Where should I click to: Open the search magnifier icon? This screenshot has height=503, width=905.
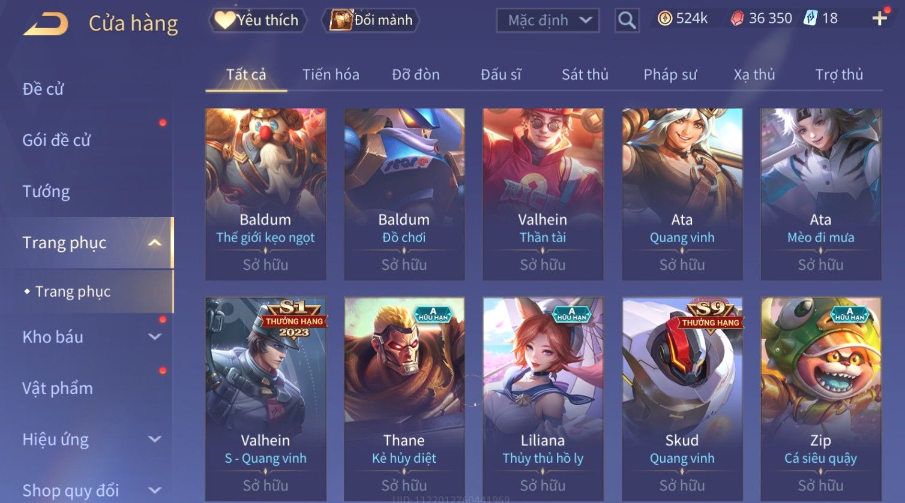[x=627, y=20]
